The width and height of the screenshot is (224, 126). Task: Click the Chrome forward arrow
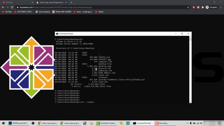point(8,7)
